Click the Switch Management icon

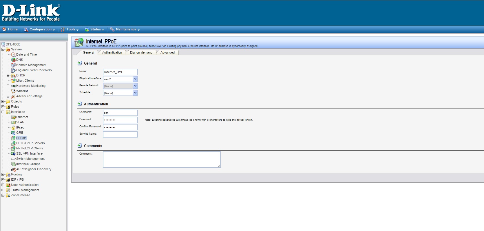13,159
